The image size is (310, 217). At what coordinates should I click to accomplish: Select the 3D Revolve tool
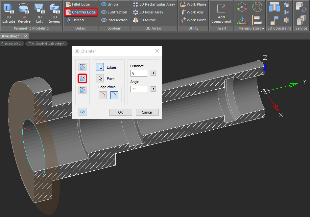pyautogui.click(x=24, y=13)
